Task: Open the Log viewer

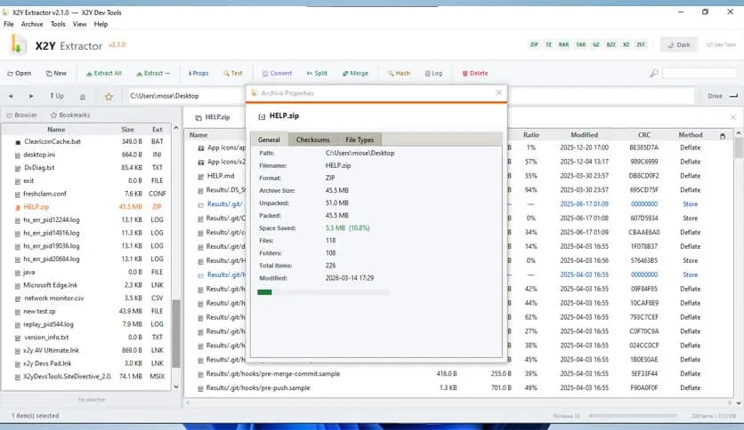Action: pyautogui.click(x=433, y=74)
